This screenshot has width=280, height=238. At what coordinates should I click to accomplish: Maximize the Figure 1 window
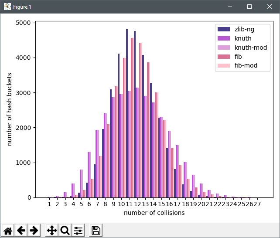249,7
